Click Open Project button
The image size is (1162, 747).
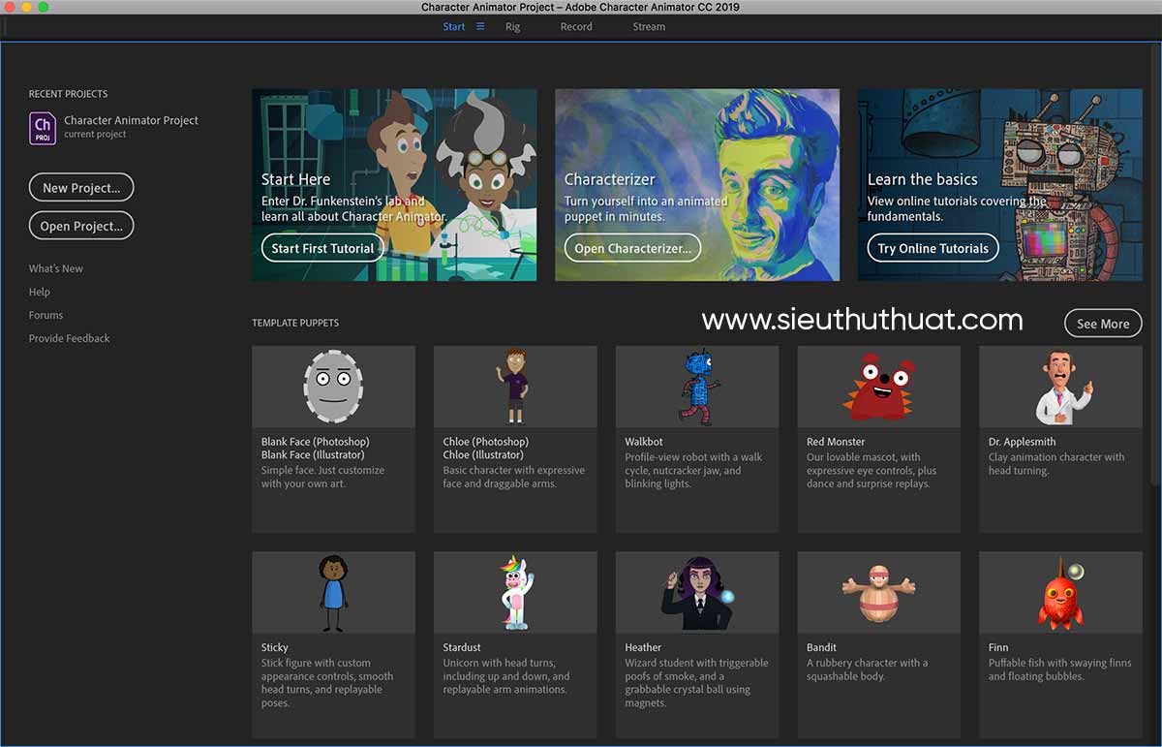pos(81,226)
